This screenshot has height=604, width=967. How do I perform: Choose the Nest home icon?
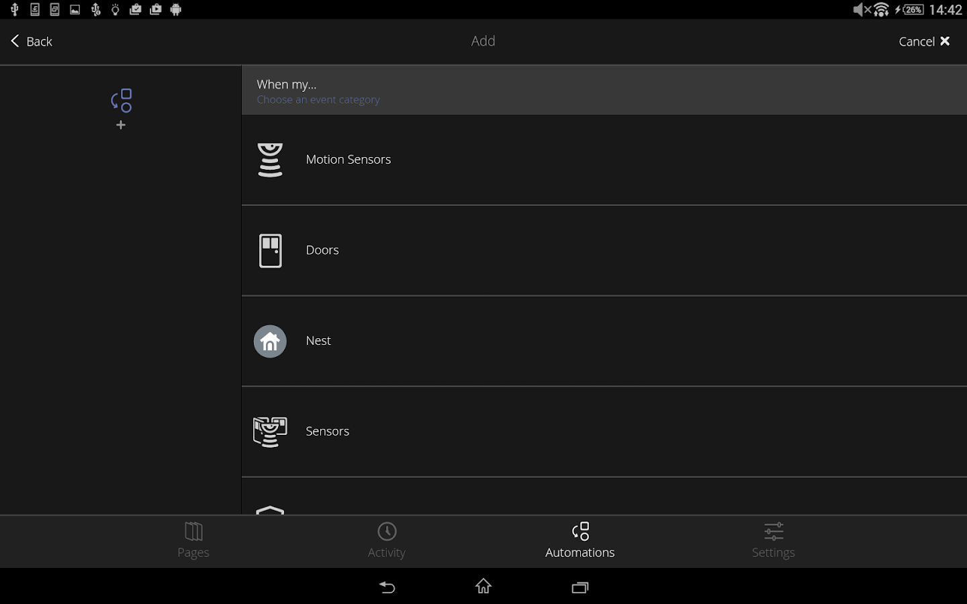click(270, 342)
